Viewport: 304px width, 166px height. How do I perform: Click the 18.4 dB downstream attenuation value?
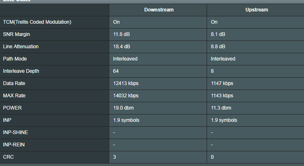coord(122,47)
